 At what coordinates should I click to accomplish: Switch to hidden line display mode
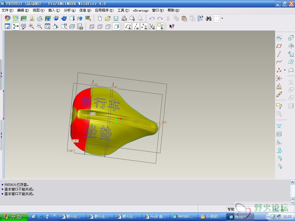click(100, 26)
